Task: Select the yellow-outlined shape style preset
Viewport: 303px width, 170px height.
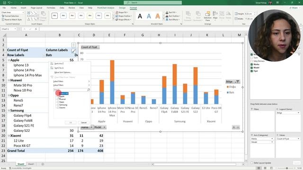Action: point(90,16)
